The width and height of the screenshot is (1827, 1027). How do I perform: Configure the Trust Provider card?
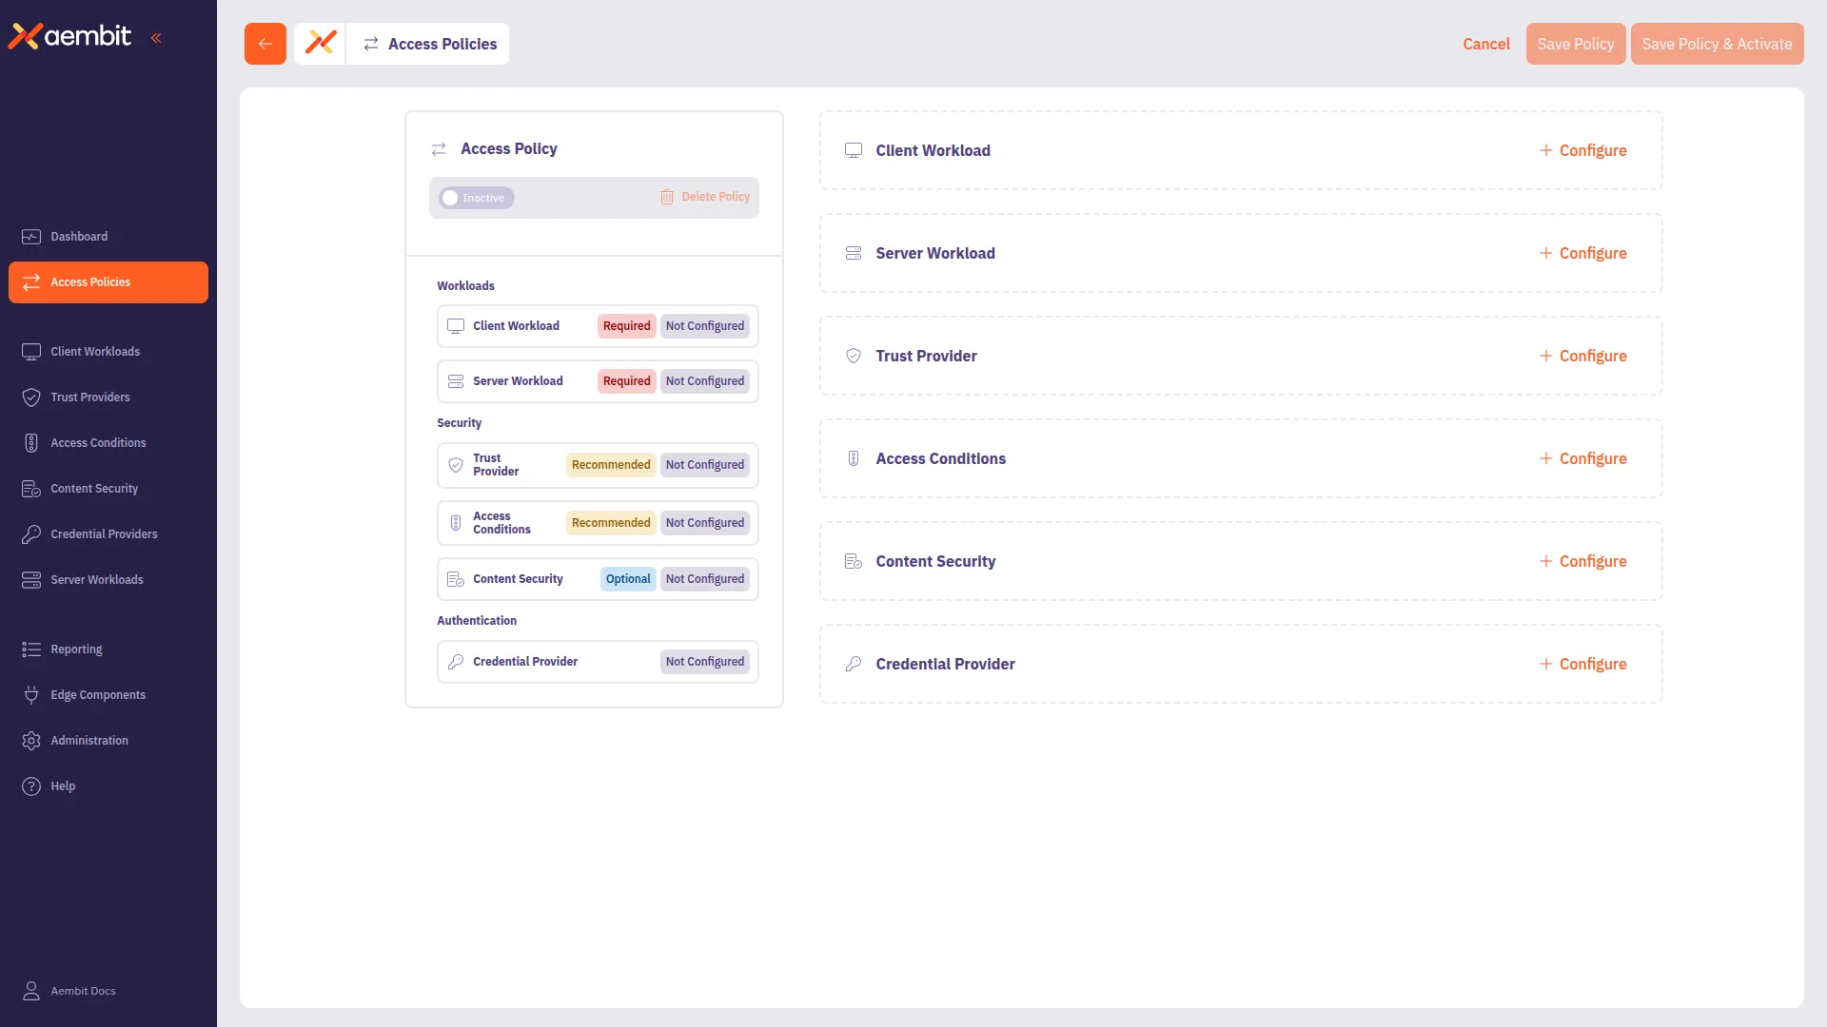click(1582, 356)
